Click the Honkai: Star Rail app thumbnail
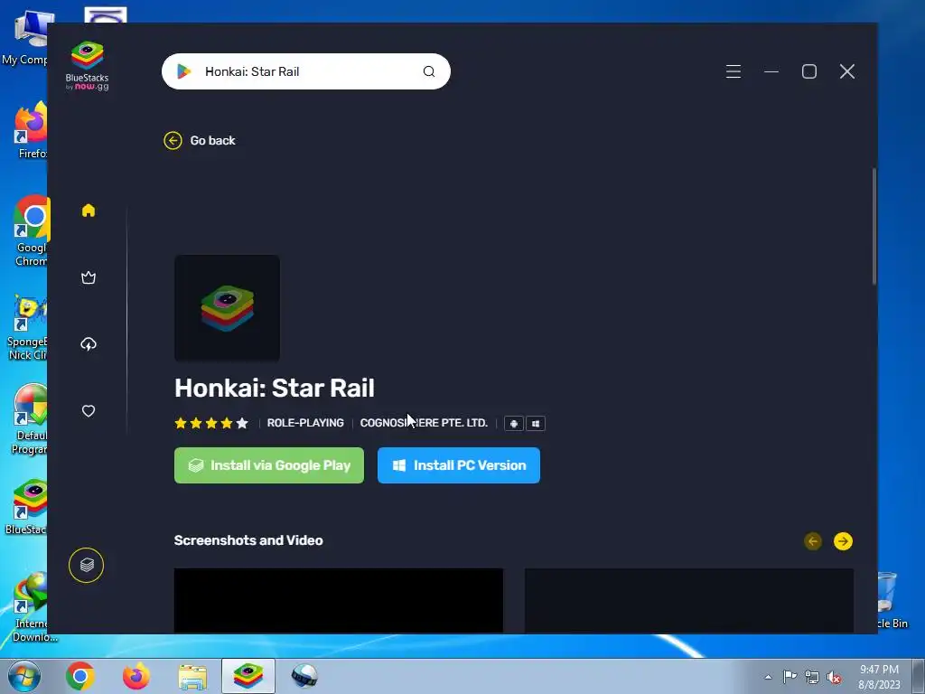This screenshot has height=694, width=925. [x=227, y=308]
